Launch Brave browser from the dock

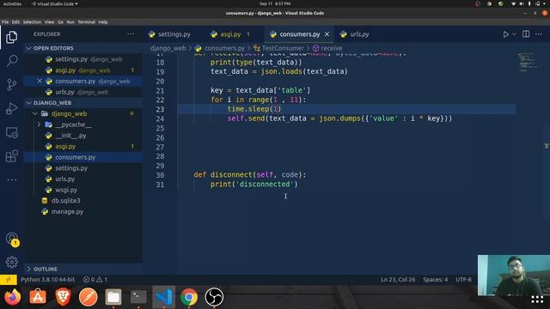(63, 297)
